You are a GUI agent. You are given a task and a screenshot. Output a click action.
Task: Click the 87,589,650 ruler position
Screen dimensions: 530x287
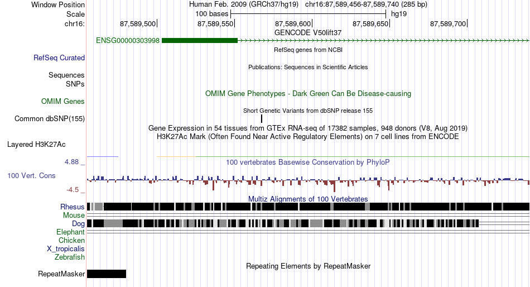click(x=370, y=23)
